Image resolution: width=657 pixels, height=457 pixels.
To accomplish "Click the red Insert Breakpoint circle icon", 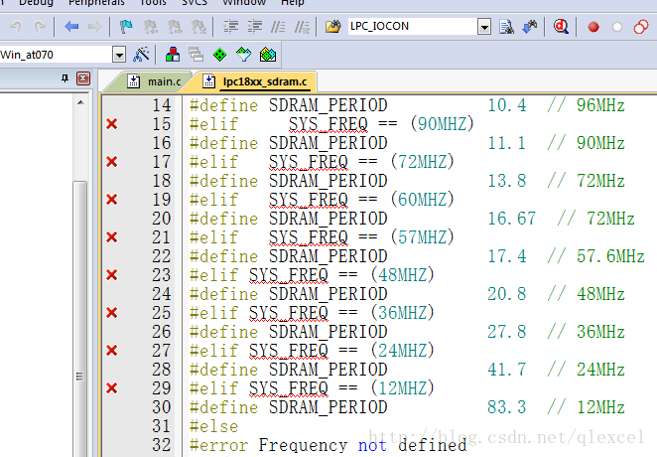I will coord(593,27).
